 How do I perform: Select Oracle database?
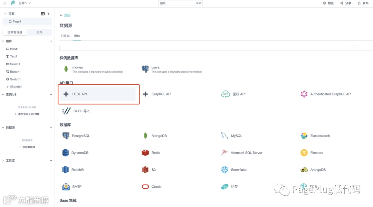152,187
